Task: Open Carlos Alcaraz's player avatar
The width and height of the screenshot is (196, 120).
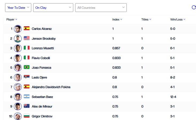Action: click(x=18, y=29)
